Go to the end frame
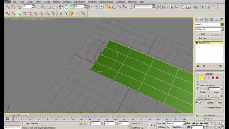Screen dimensions: 229x129 206,123
